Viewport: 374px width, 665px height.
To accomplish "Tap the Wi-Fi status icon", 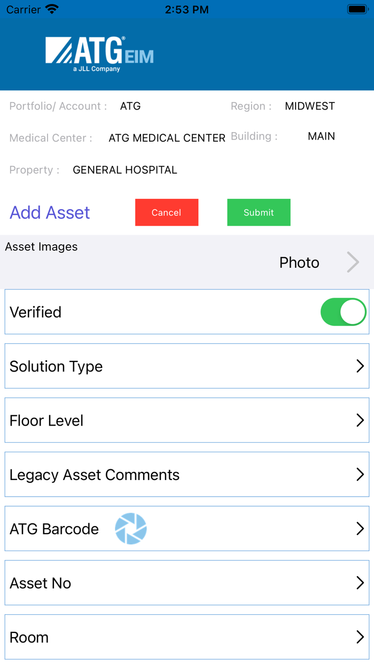I will [x=52, y=9].
